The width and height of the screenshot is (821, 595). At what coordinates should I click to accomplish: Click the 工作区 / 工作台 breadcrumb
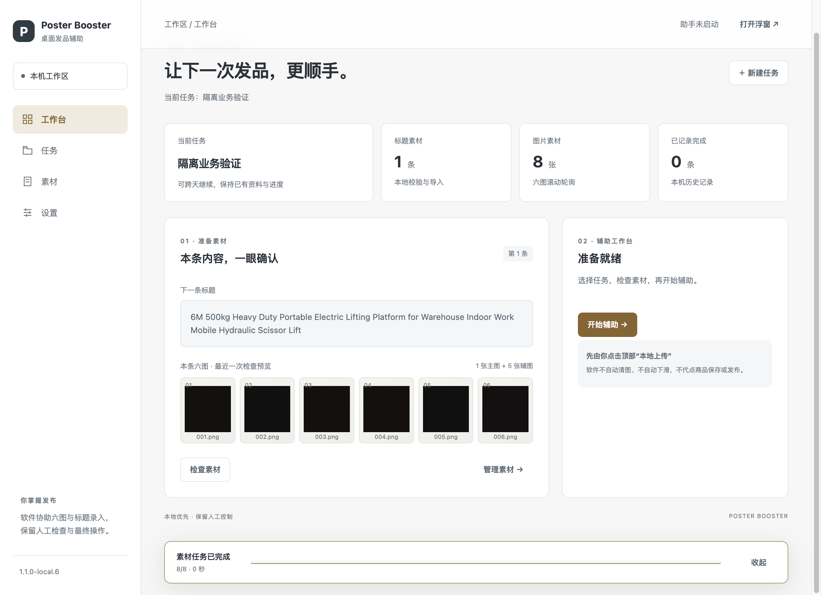[191, 24]
